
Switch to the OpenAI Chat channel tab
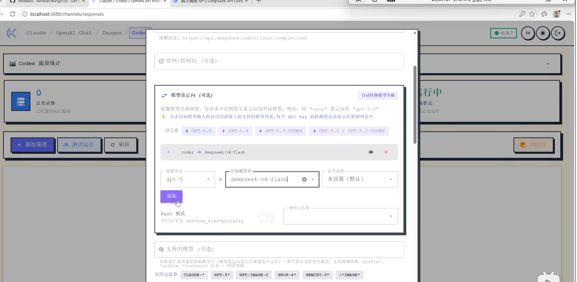point(74,33)
